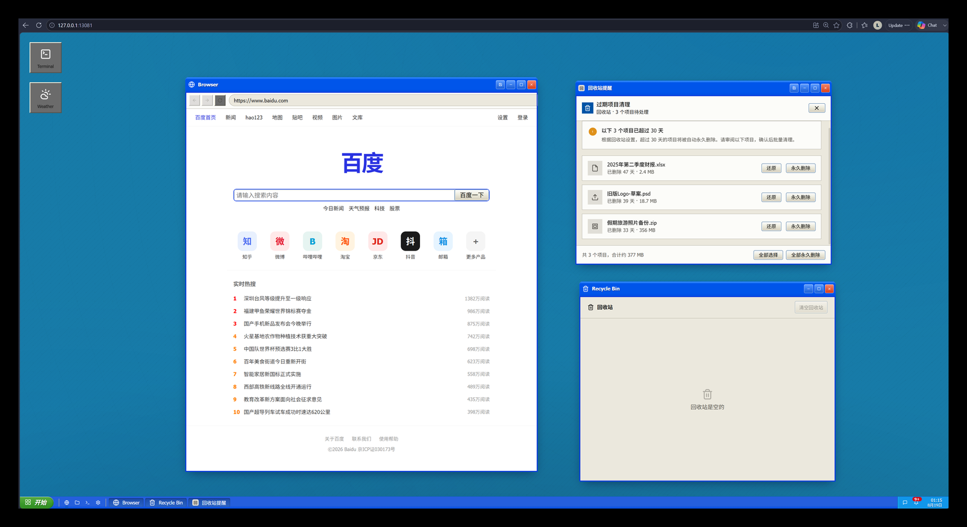The image size is (967, 527).
Task: Click the archive icon for 假期旅游照片备份.zip
Action: [595, 226]
